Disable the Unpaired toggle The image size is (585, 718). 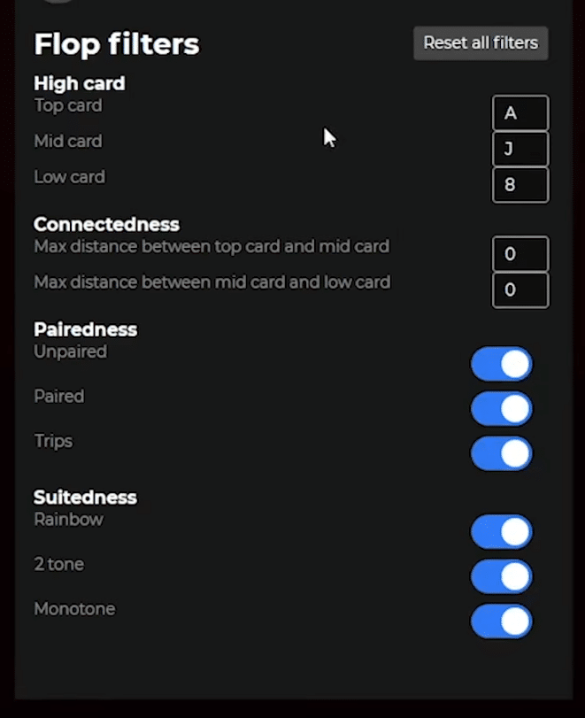(501, 364)
